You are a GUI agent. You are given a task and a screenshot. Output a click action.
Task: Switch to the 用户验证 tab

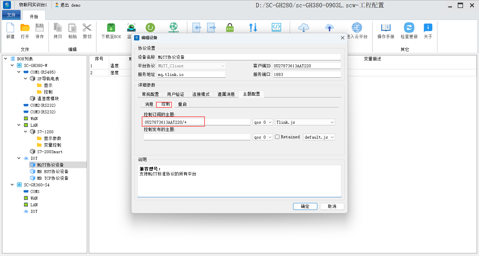[x=175, y=94]
